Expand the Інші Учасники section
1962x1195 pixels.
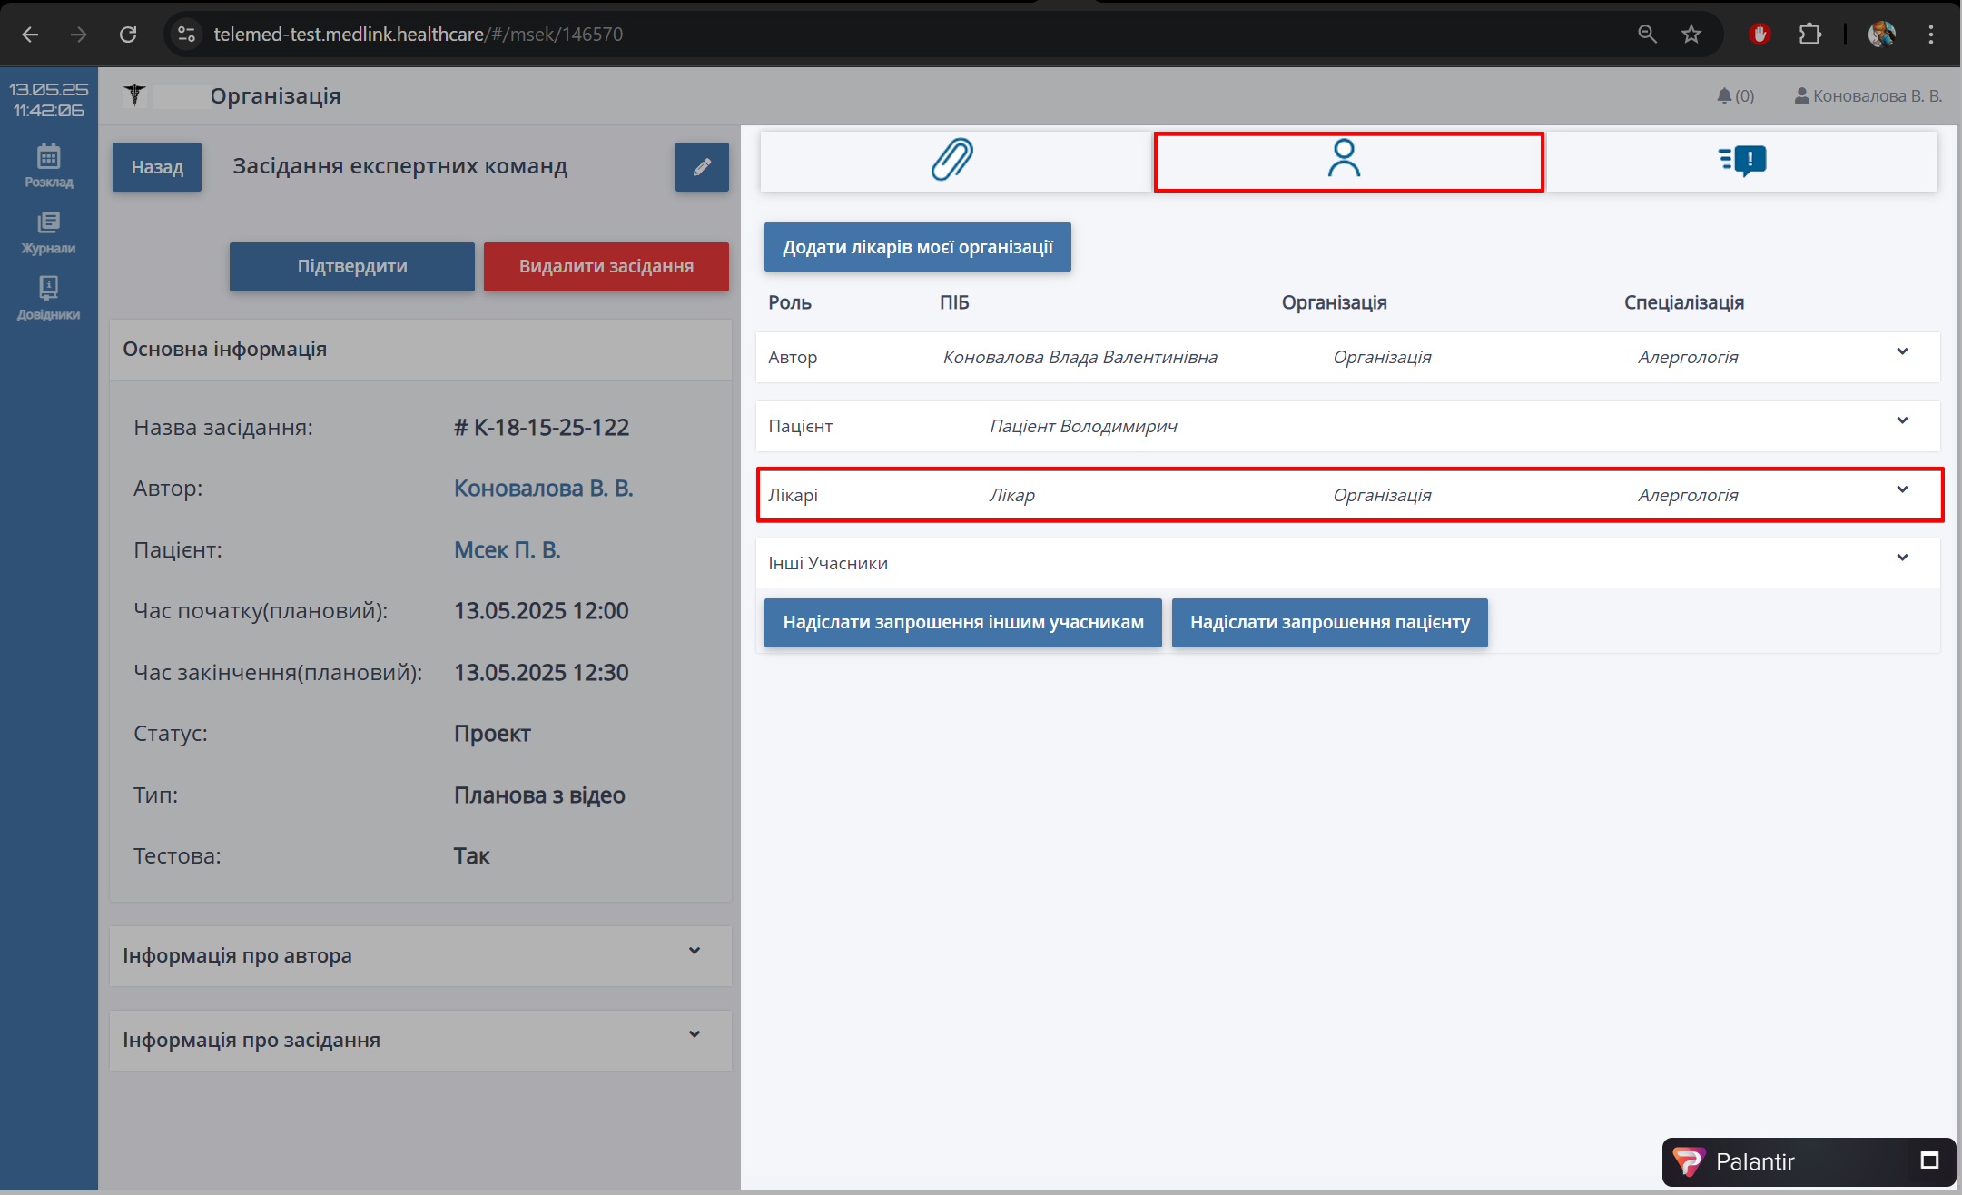(x=1902, y=558)
